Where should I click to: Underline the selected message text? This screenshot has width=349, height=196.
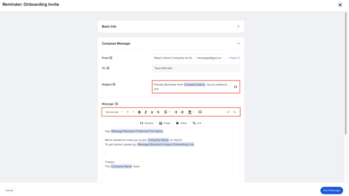point(152,112)
